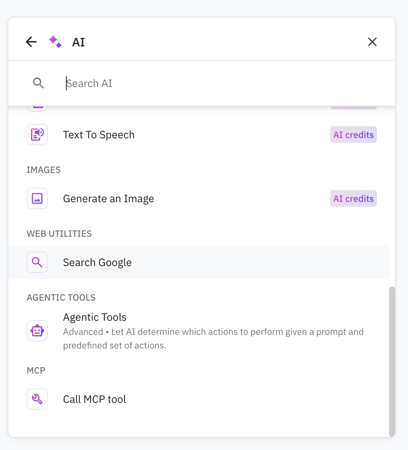Click the back arrow in the header
The height and width of the screenshot is (450, 408).
(31, 42)
